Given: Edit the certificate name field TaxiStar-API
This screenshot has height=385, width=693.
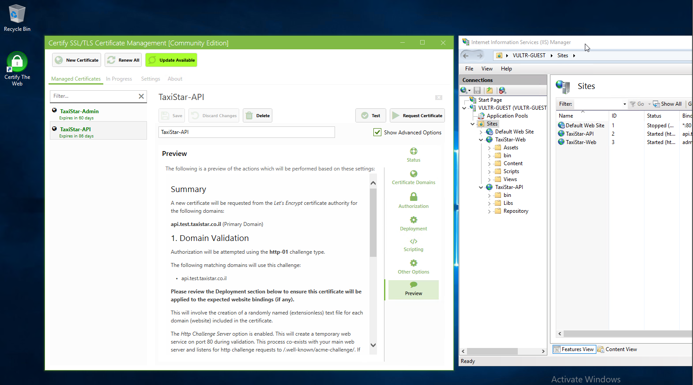Looking at the screenshot, I should [x=247, y=132].
